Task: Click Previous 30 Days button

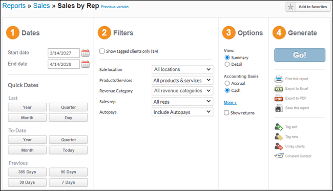Action: 27,182
